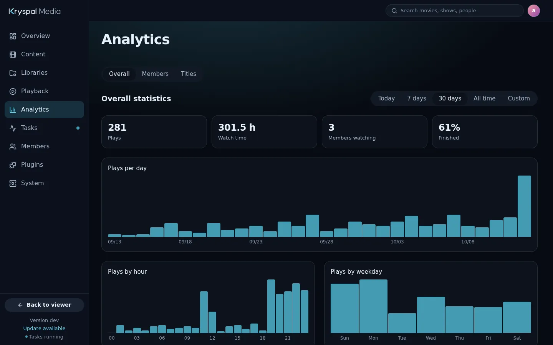Click the tallest bar in Plays per day
Viewport: 553px width, 345px height.
pos(524,206)
